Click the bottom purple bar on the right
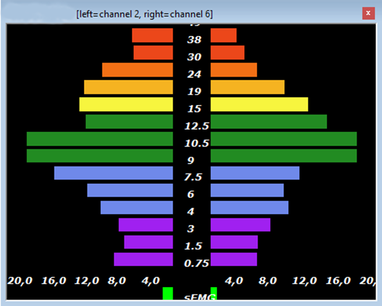 [x=234, y=259]
